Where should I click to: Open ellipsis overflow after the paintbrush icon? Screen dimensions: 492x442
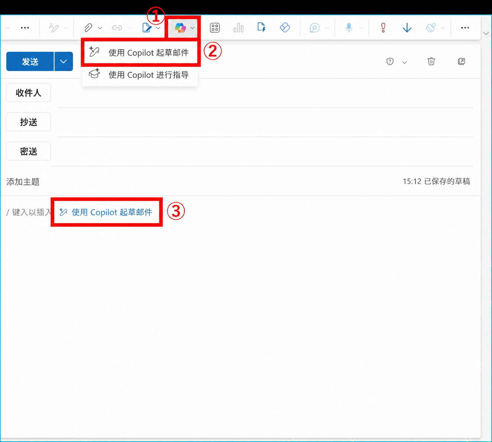point(465,28)
